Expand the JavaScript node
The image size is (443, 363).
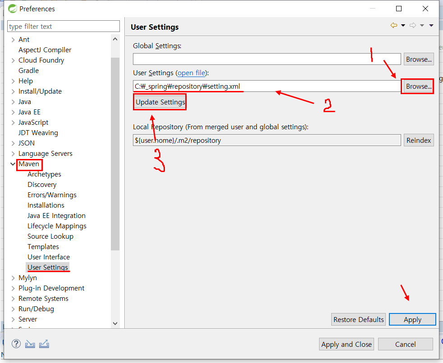tap(13, 123)
